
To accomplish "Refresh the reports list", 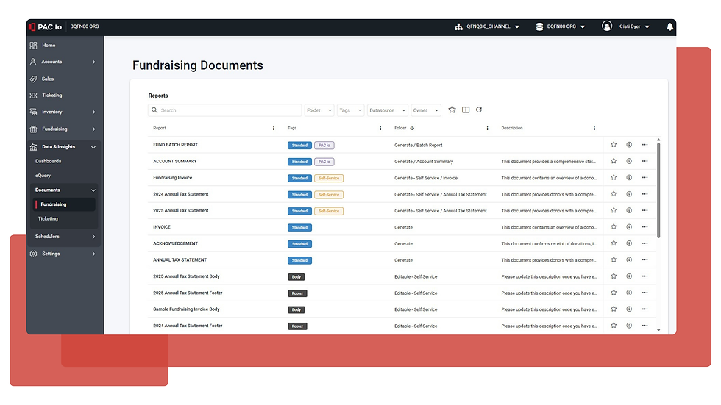I will [479, 110].
